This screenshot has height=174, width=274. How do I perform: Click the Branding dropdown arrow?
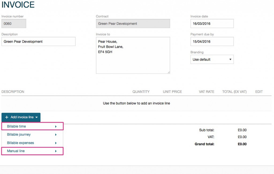point(231,59)
